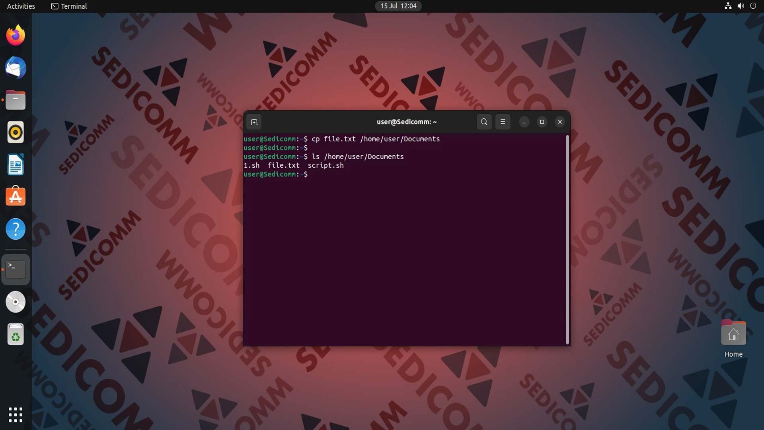Launch LibreOffice Writer from dock

click(x=16, y=164)
